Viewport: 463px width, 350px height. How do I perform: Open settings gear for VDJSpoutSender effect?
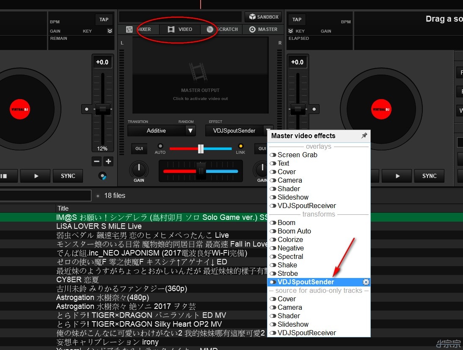point(366,282)
